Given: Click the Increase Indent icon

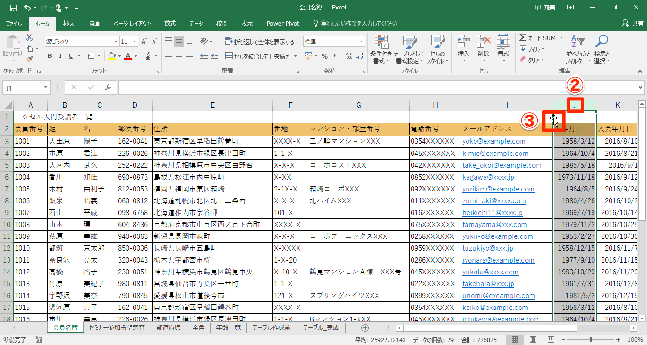Looking at the screenshot, I should 216,56.
